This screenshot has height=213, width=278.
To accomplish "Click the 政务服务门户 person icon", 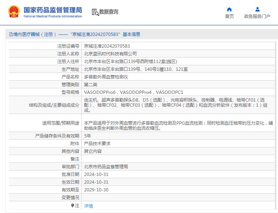I will 257,9.
